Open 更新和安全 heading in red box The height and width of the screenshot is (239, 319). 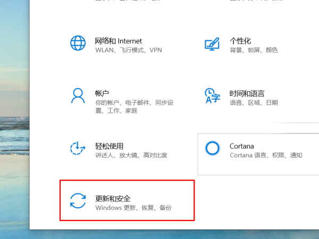(113, 198)
